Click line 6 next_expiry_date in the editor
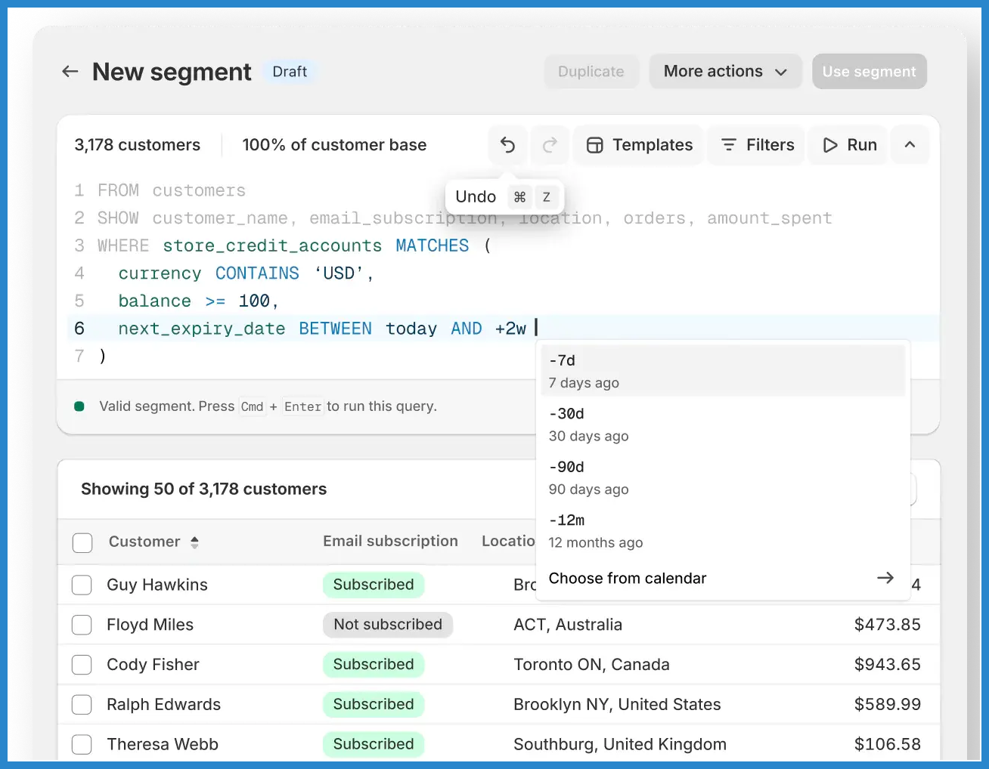Image resolution: width=989 pixels, height=769 pixels. pyautogui.click(x=201, y=329)
